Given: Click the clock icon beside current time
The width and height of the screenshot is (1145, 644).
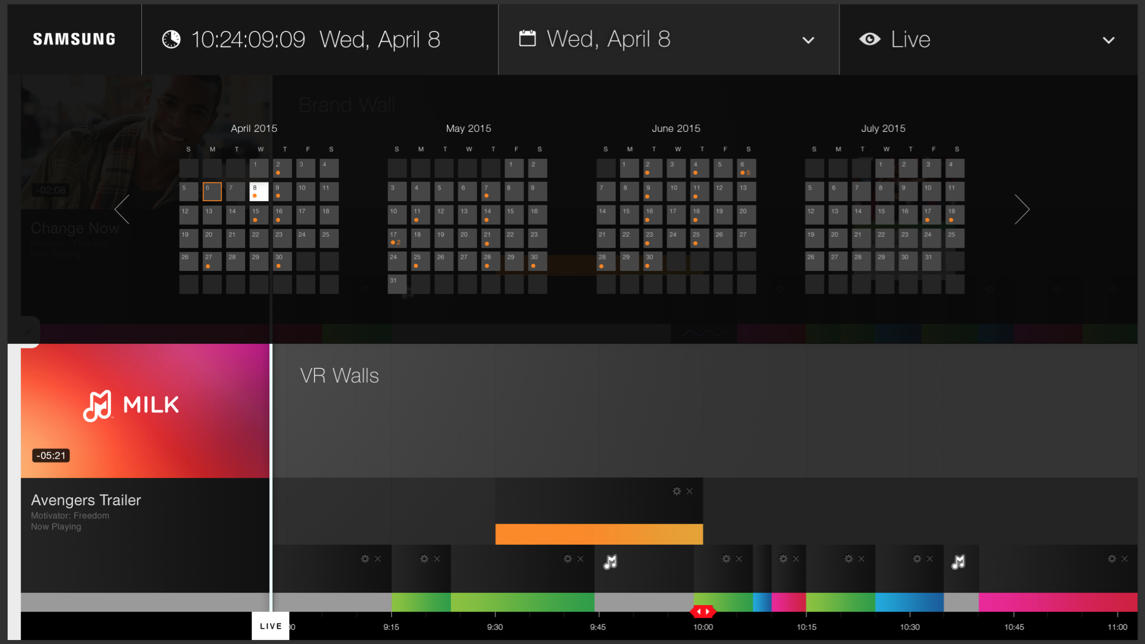Looking at the screenshot, I should [171, 39].
